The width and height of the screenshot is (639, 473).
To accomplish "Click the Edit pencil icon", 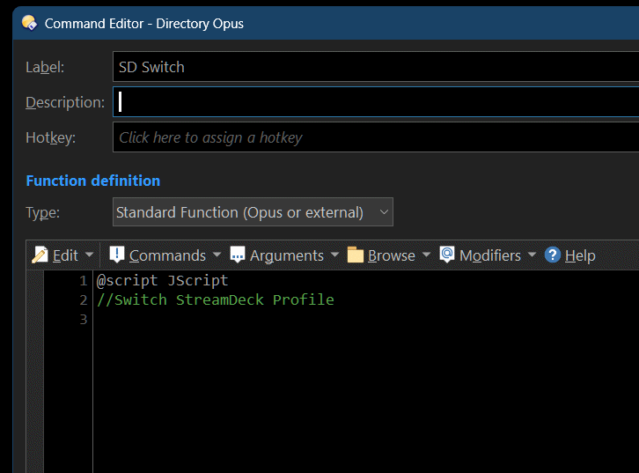I will [x=40, y=255].
